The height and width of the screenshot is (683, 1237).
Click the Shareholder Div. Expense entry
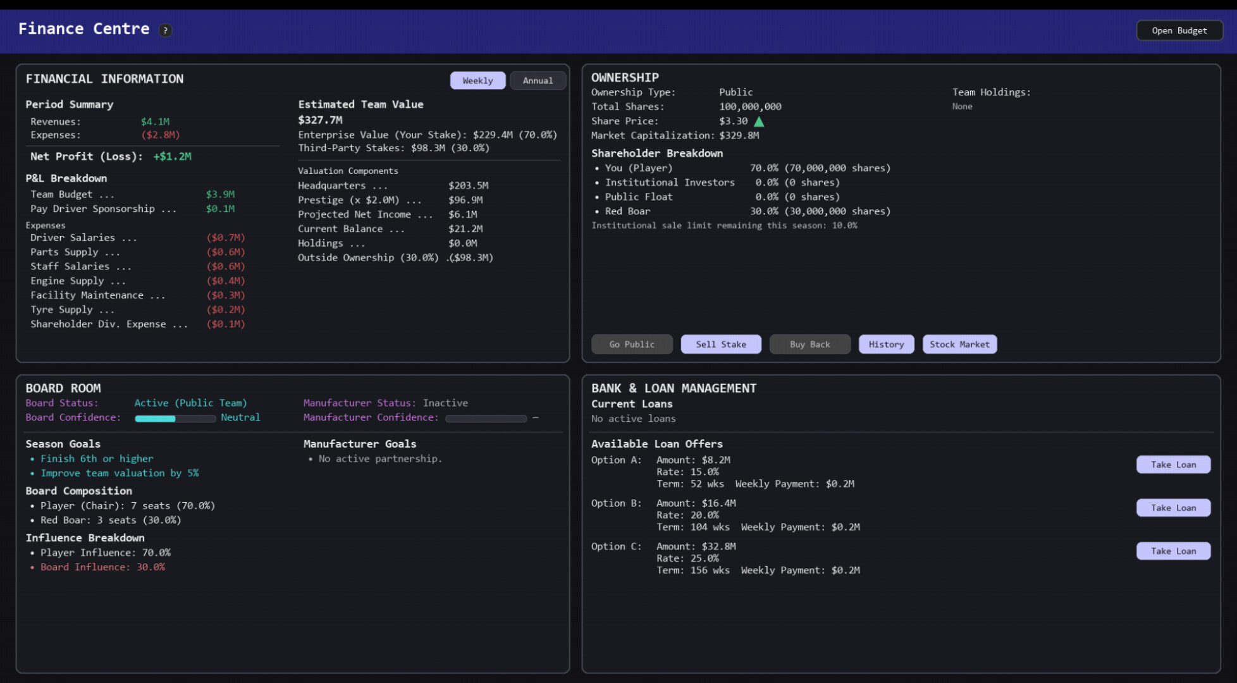coord(109,324)
